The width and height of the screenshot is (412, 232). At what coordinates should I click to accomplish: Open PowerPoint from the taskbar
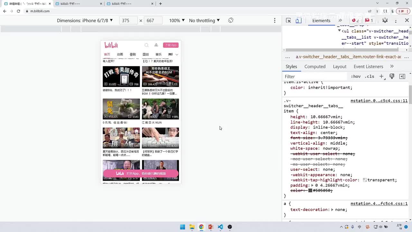(x=211, y=227)
